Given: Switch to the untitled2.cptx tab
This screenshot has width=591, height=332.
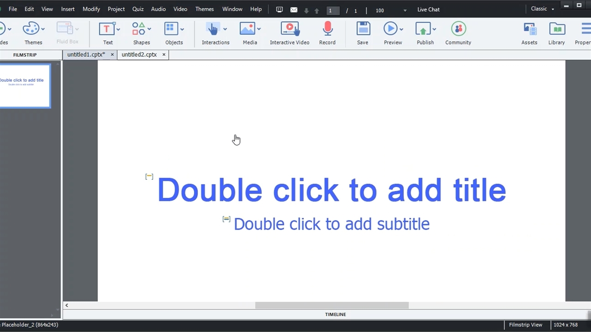Looking at the screenshot, I should [x=139, y=54].
